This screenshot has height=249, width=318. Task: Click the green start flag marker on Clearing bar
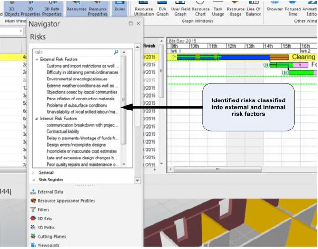(x=174, y=57)
